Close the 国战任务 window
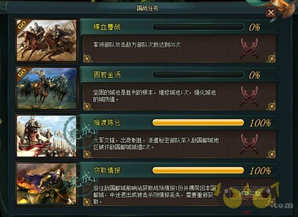The image size is (298, 217). 270,12
